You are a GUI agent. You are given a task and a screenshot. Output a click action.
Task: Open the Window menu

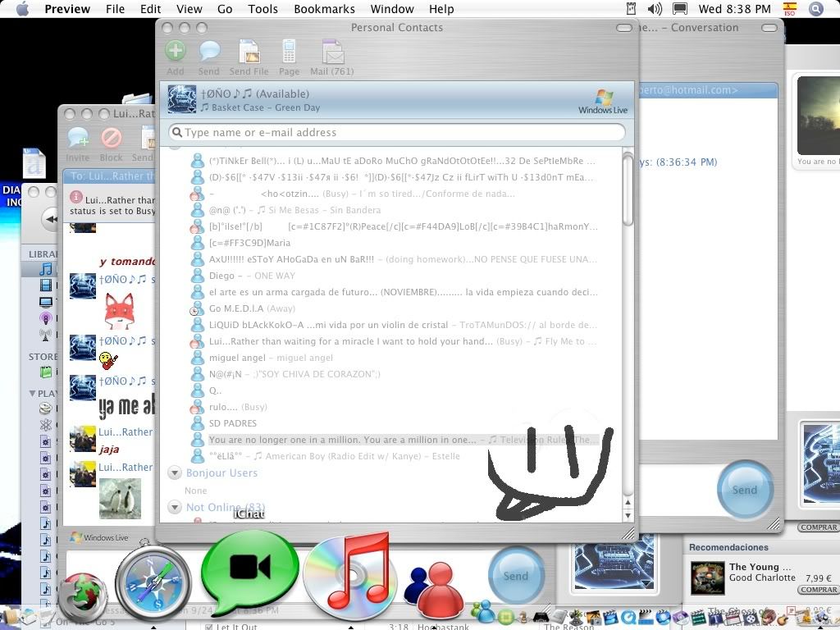tap(392, 9)
